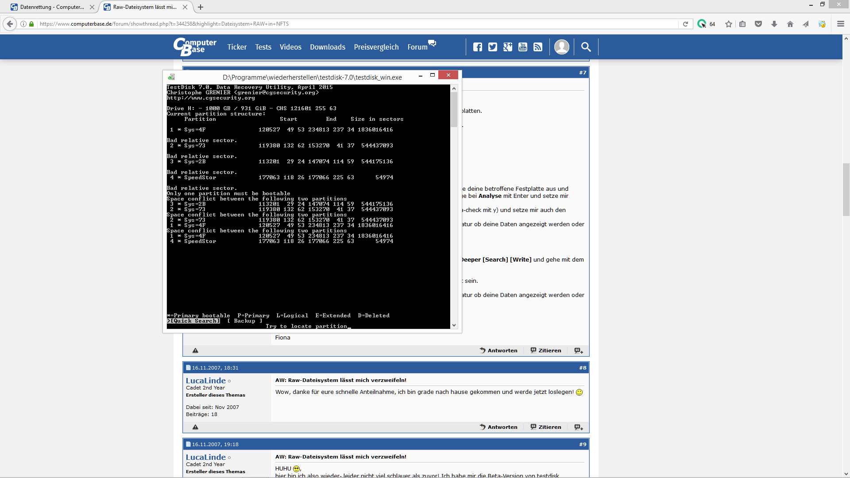Click post number #8 link
Viewport: 850px width, 478px height.
point(583,368)
